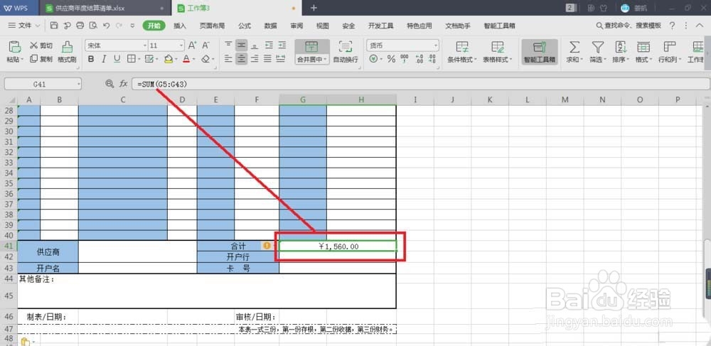This screenshot has height=346, width=711.
Task: Switch to 供应商年度结算清单.xlsx document tab
Action: click(x=105, y=8)
